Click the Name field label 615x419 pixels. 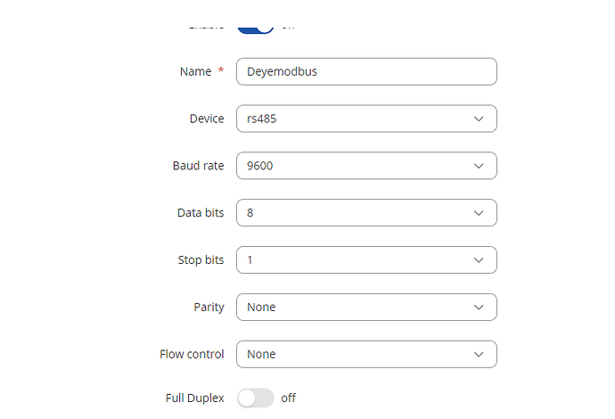pos(195,71)
